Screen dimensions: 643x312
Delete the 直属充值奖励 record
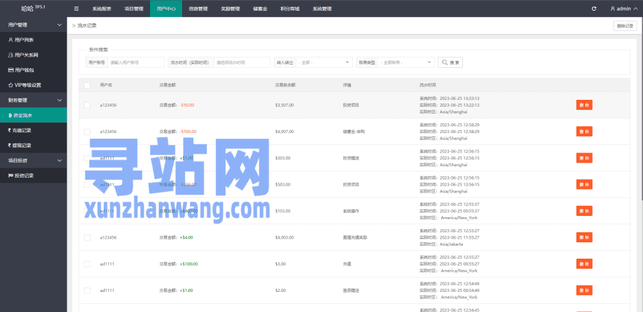pyautogui.click(x=584, y=237)
